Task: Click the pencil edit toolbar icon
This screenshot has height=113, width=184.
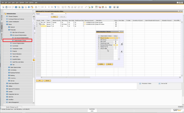Action: click(86, 7)
